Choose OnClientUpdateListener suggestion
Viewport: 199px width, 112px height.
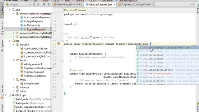coord(168,70)
